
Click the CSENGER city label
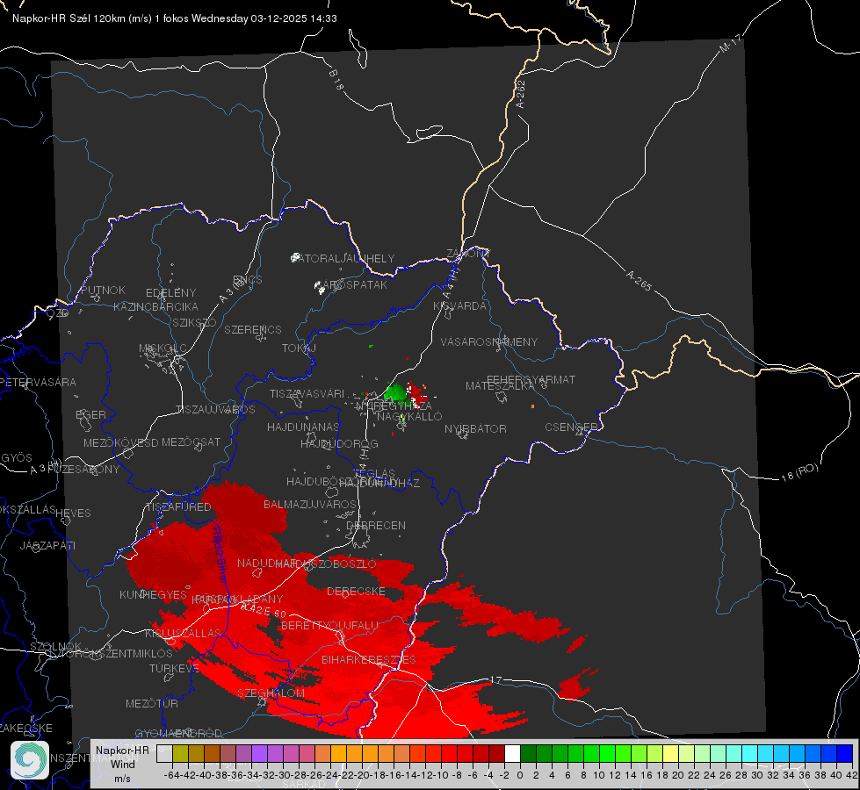(x=571, y=427)
